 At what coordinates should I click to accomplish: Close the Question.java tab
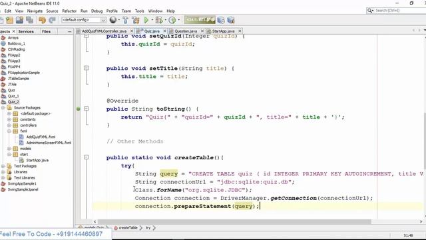pyautogui.click(x=202, y=31)
